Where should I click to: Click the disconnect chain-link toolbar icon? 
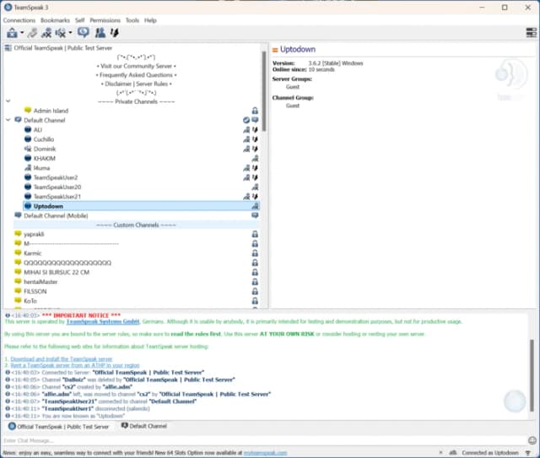click(33, 33)
